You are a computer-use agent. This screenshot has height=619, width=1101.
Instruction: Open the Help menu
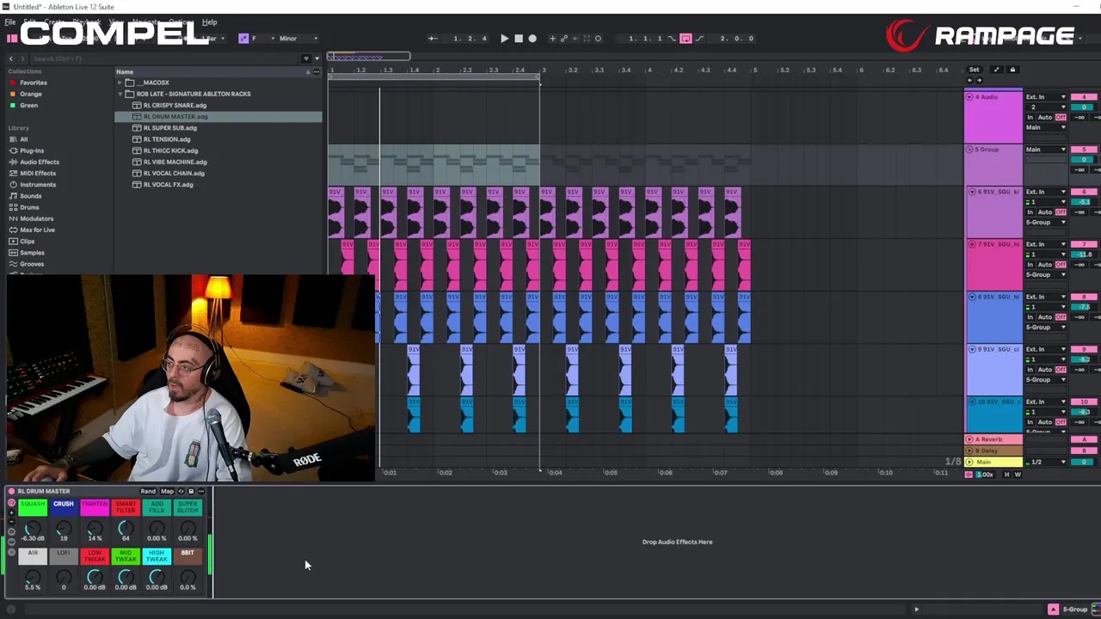[x=209, y=22]
